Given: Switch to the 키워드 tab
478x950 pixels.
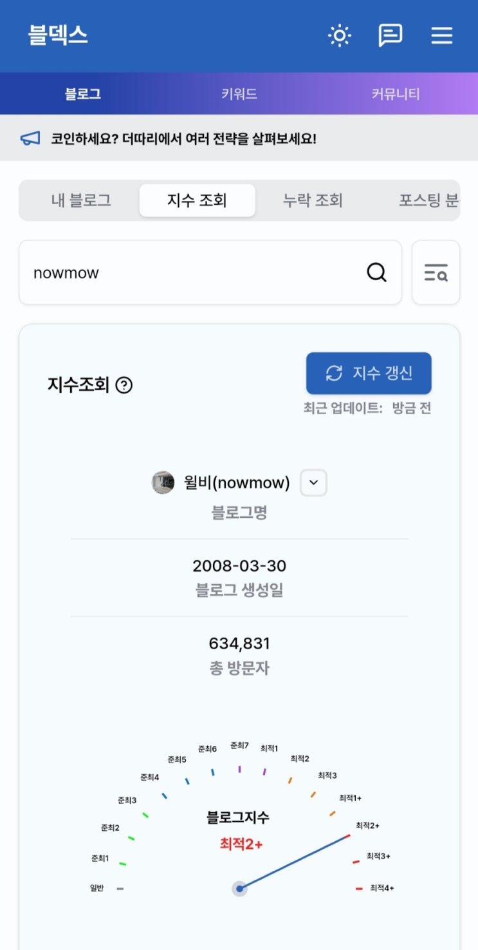Looking at the screenshot, I should click(x=239, y=94).
